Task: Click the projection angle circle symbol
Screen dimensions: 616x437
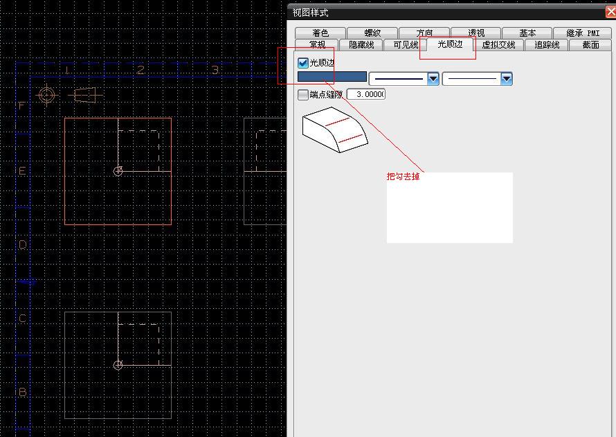Action: (47, 95)
